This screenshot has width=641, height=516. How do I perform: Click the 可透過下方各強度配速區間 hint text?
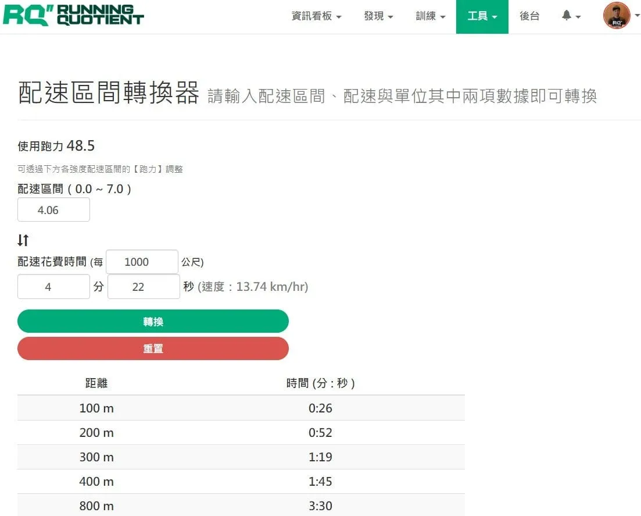click(x=100, y=169)
